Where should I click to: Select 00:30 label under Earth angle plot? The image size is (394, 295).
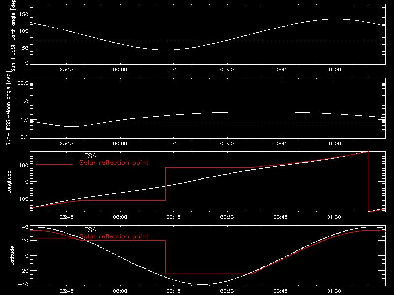click(x=227, y=70)
